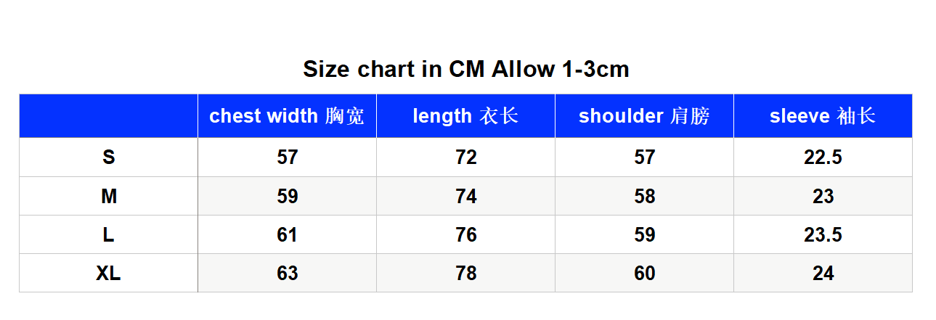This screenshot has width=936, height=320.
Task: Select the 'chest width 胸宽' column header
Action: pos(287,116)
